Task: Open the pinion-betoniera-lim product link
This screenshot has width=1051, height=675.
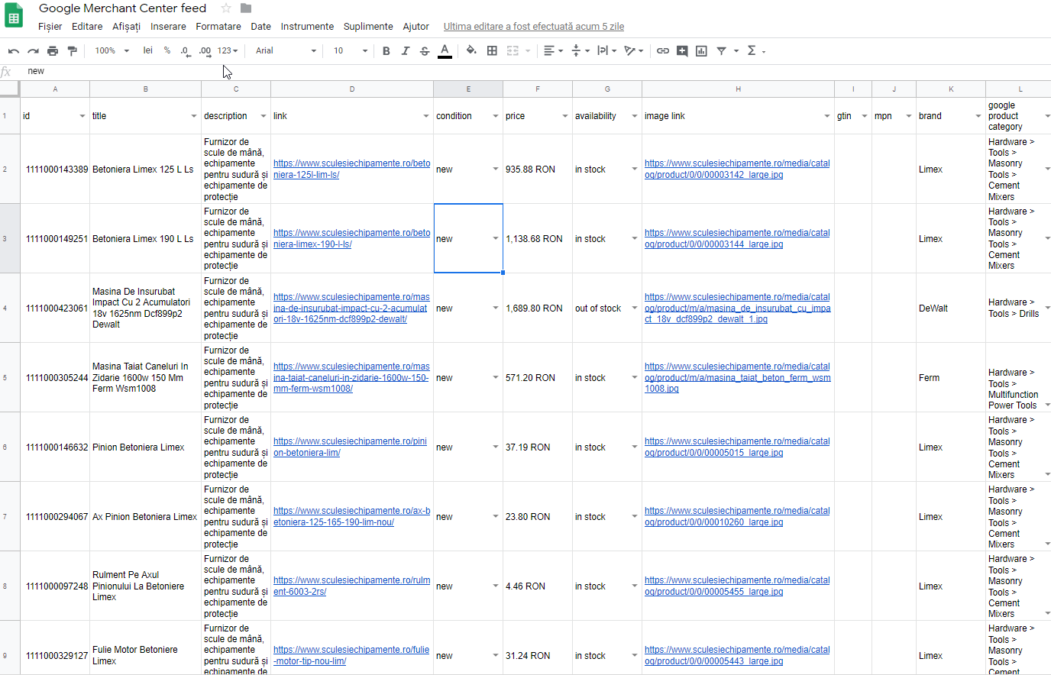Action: (350, 447)
